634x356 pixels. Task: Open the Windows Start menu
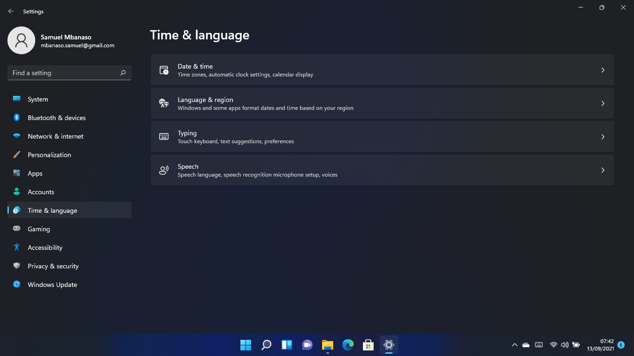tap(246, 345)
